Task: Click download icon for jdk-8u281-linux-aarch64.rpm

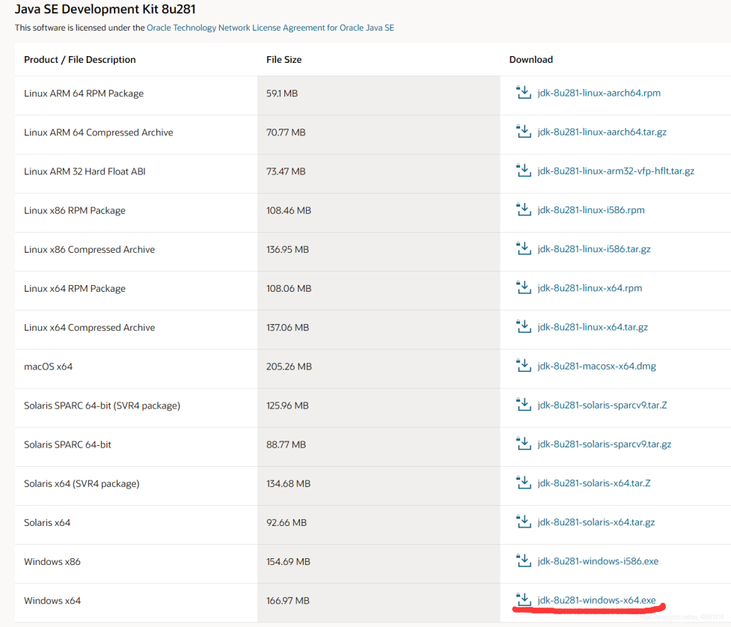Action: 524,92
